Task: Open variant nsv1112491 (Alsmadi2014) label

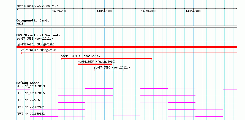Action: point(80,56)
